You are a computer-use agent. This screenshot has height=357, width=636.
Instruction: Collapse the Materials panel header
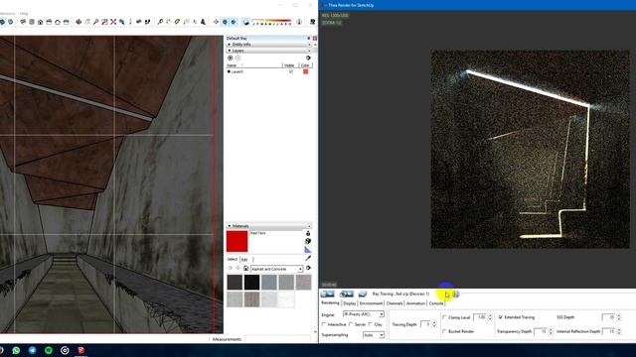click(x=269, y=226)
